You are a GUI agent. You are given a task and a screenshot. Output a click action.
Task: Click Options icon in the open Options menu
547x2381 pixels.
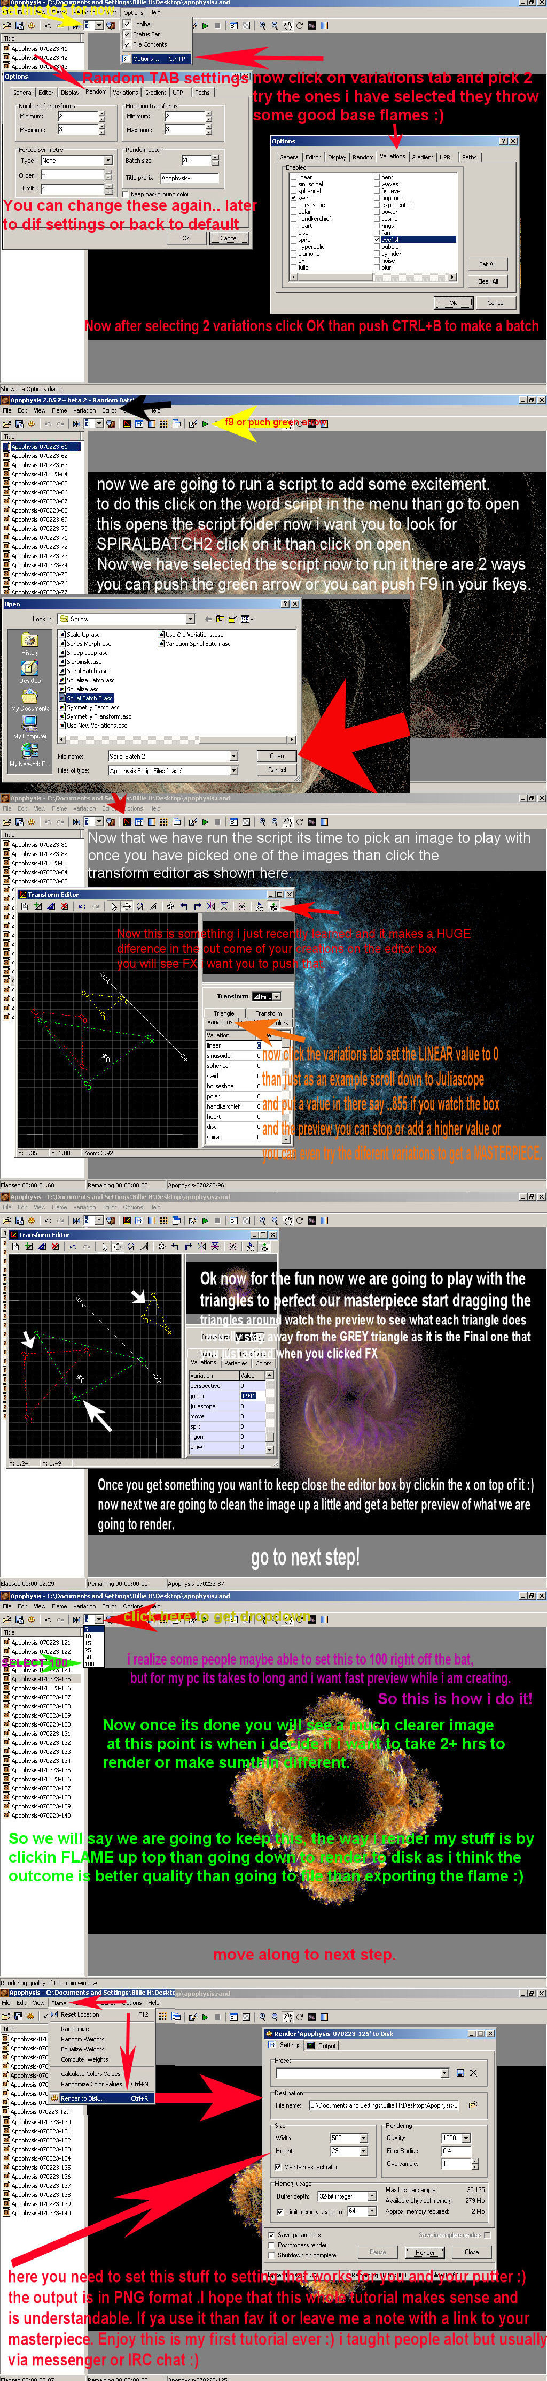(x=127, y=58)
